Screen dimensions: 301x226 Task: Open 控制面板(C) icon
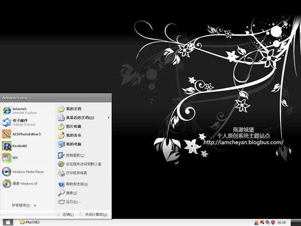pos(61,155)
